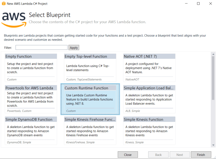
Task: Choose the Empty Top-level Function blueprint
Action: (x=90, y=68)
